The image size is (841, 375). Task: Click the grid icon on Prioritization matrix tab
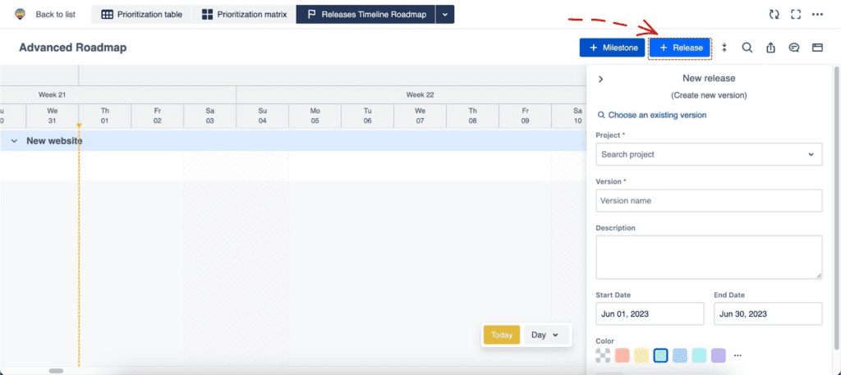(x=208, y=15)
